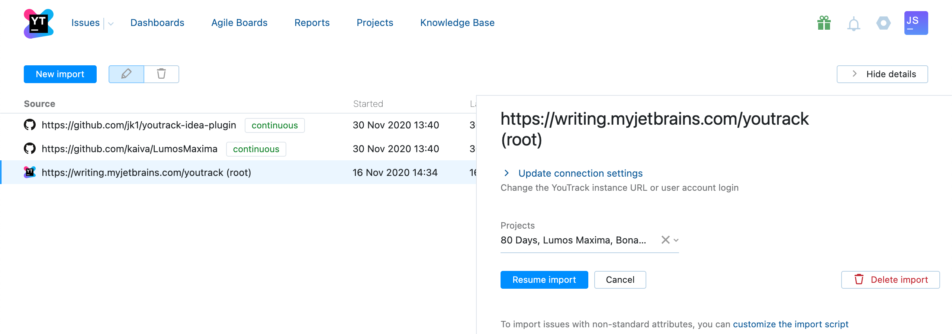
Task: Click the trash icon in toolbar
Action: click(x=161, y=74)
